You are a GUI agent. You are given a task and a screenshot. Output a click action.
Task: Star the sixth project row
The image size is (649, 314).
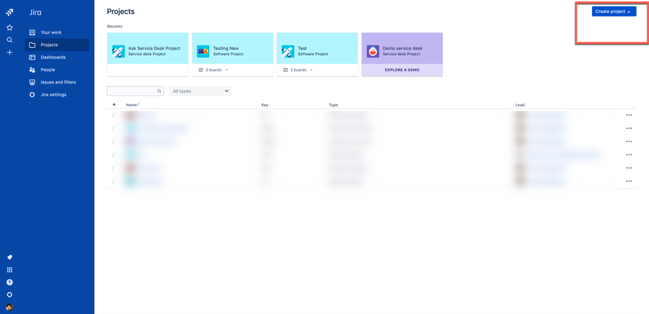click(x=113, y=181)
